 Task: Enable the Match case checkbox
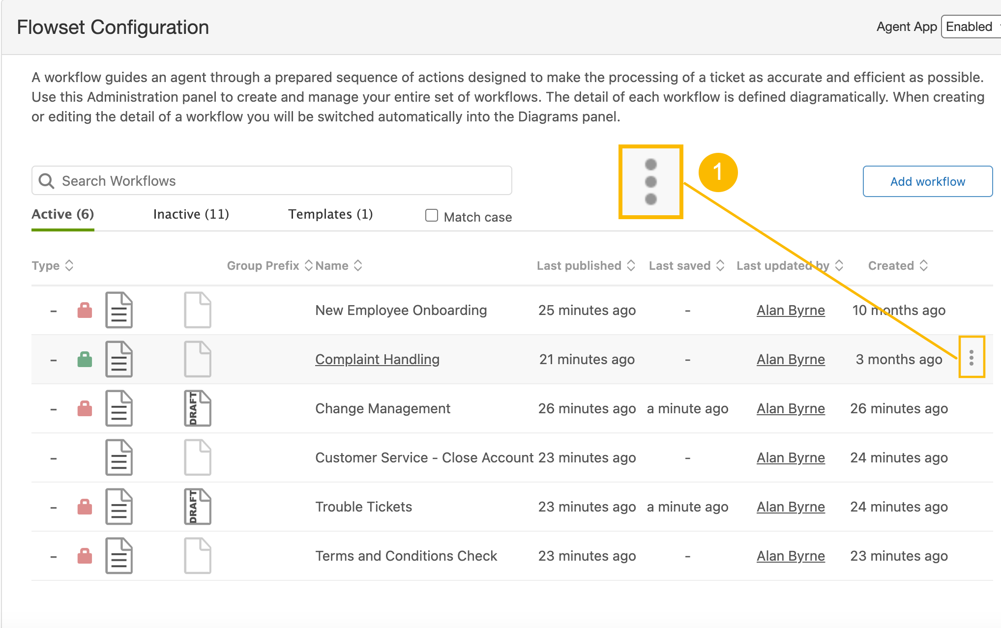click(432, 216)
